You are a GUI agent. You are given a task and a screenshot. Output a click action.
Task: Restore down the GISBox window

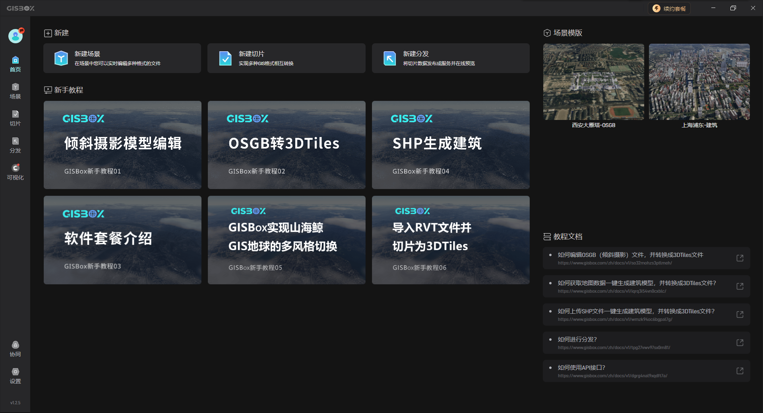(733, 8)
